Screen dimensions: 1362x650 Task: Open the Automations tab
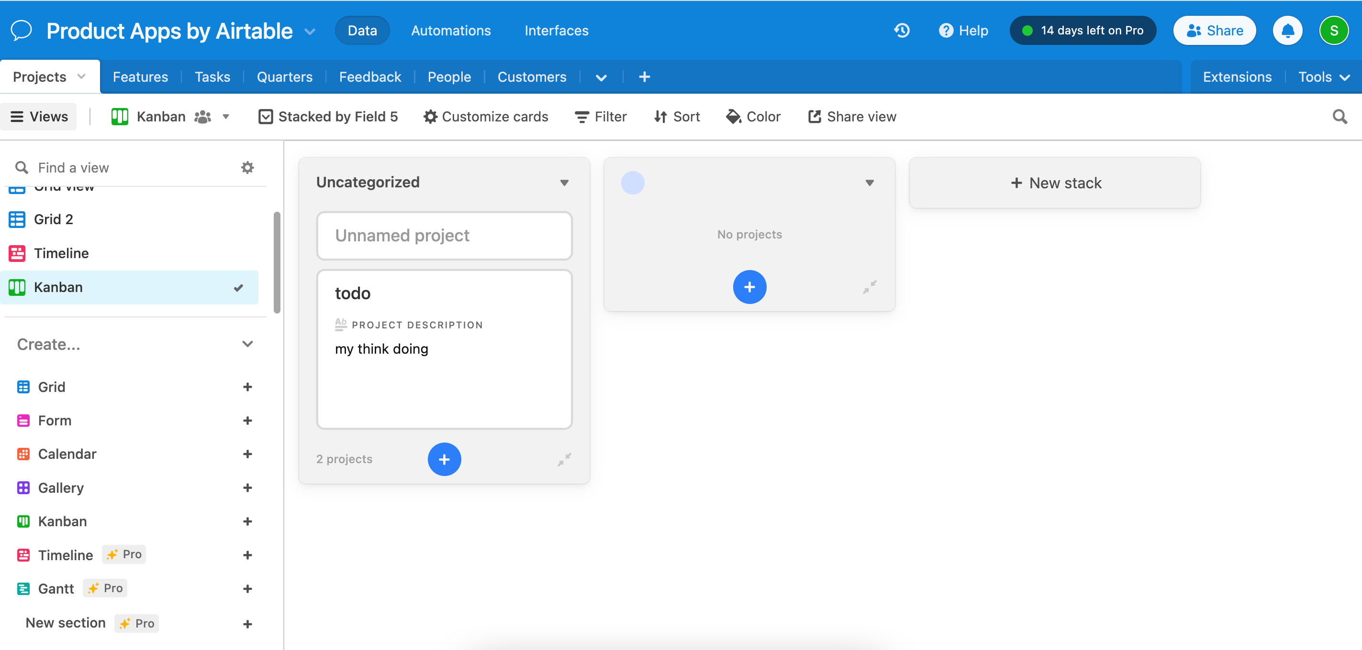pyautogui.click(x=450, y=31)
